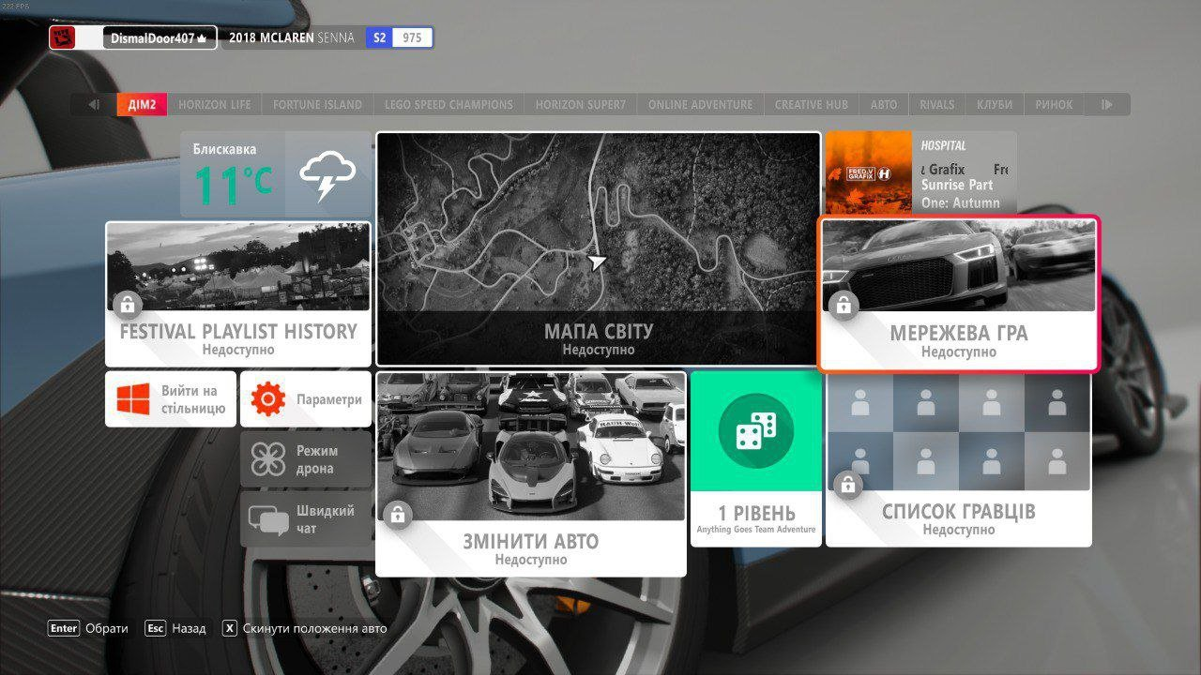Open the КЛУБИ tab

[x=995, y=105]
